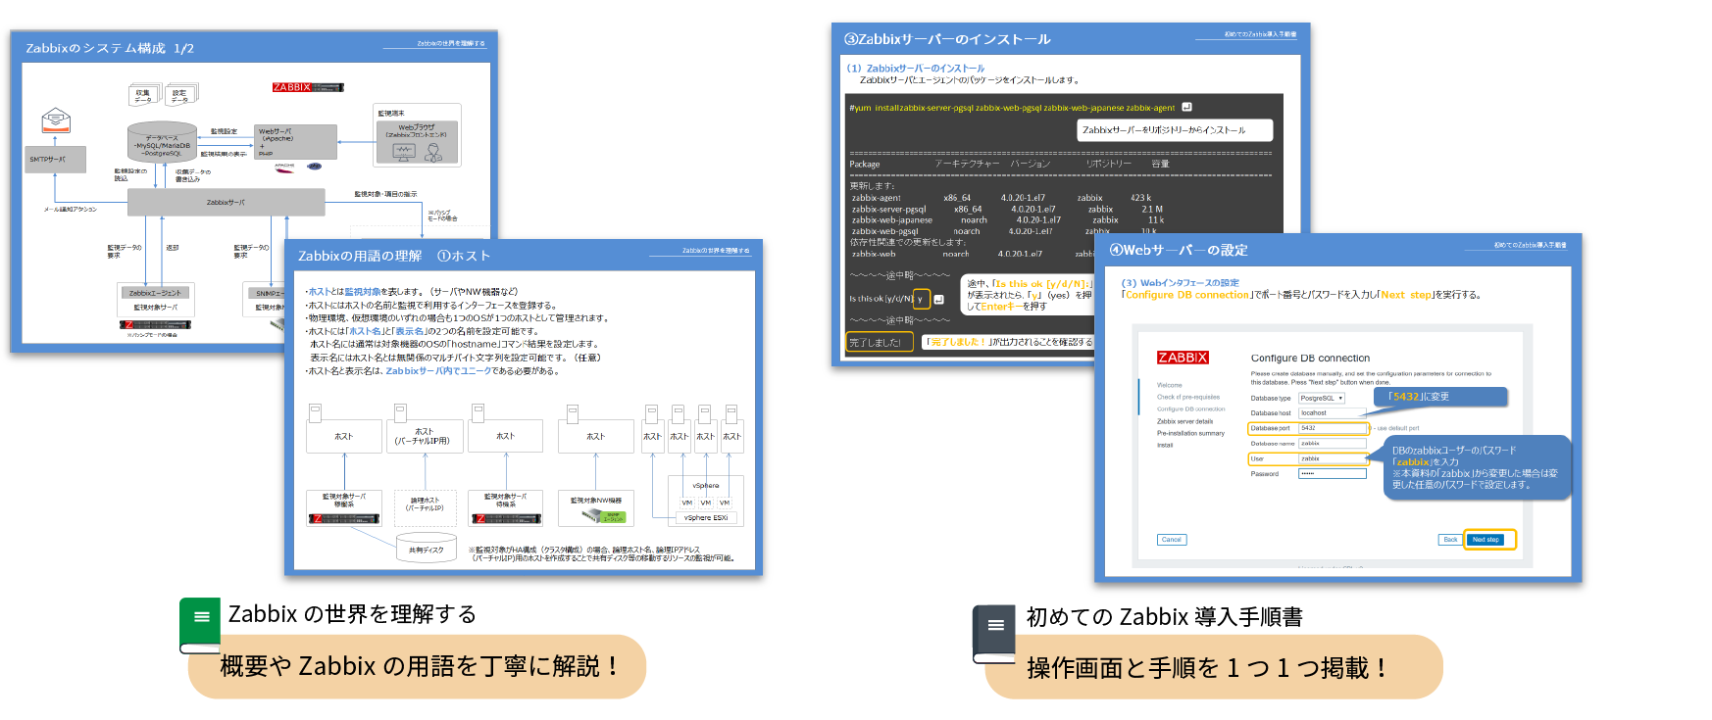Open the Zabbixの用語の理解 ①ホスト slide thumbnail
This screenshot has width=1712, height=720.
(524, 407)
